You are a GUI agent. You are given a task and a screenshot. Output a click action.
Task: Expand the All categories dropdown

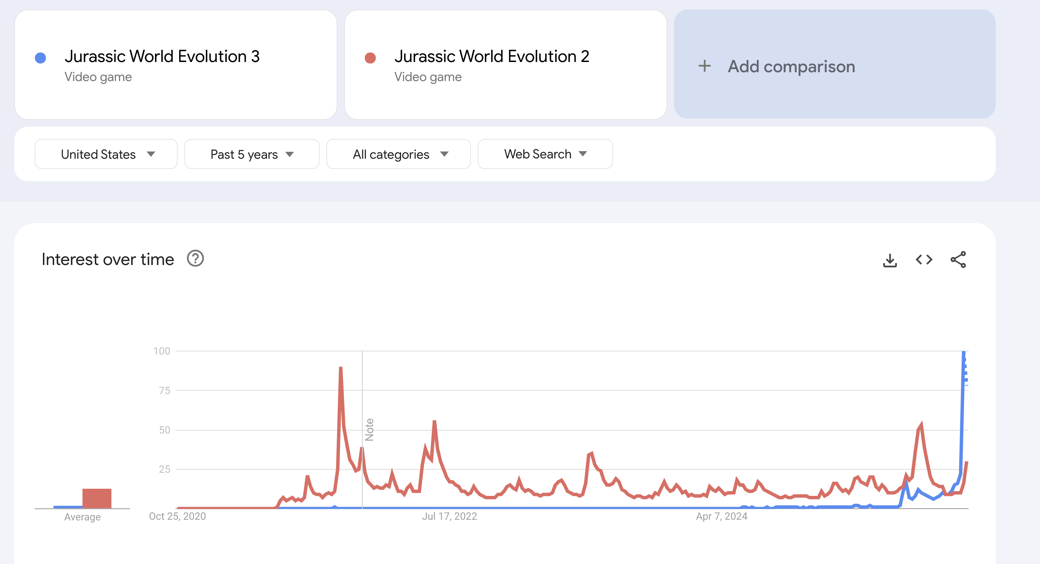pyautogui.click(x=398, y=154)
